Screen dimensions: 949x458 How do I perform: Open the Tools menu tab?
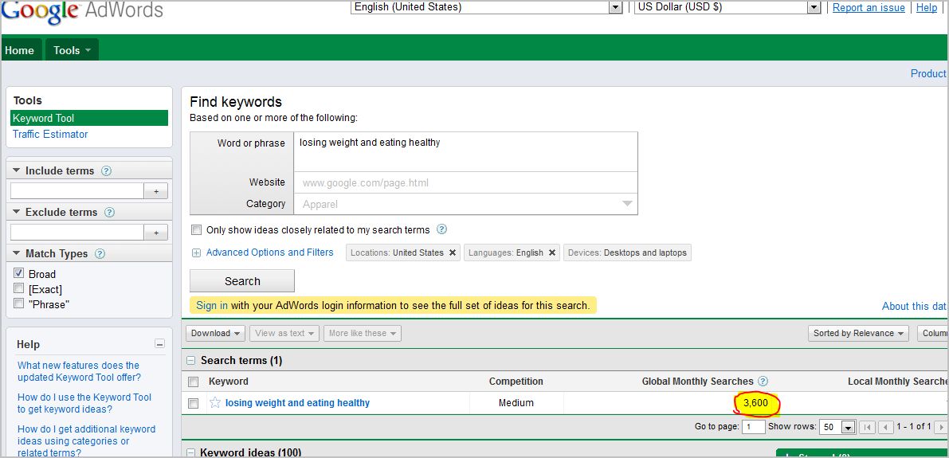[x=72, y=50]
